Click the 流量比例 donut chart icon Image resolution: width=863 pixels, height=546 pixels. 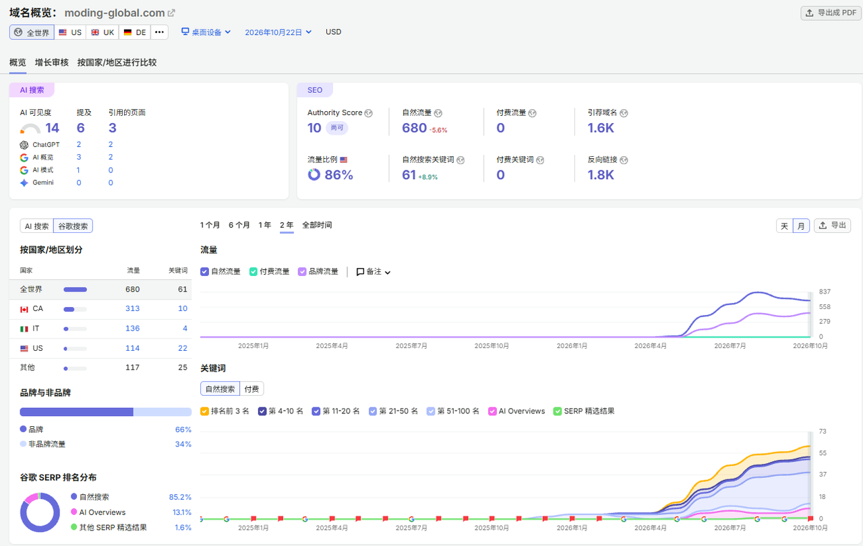click(x=314, y=175)
